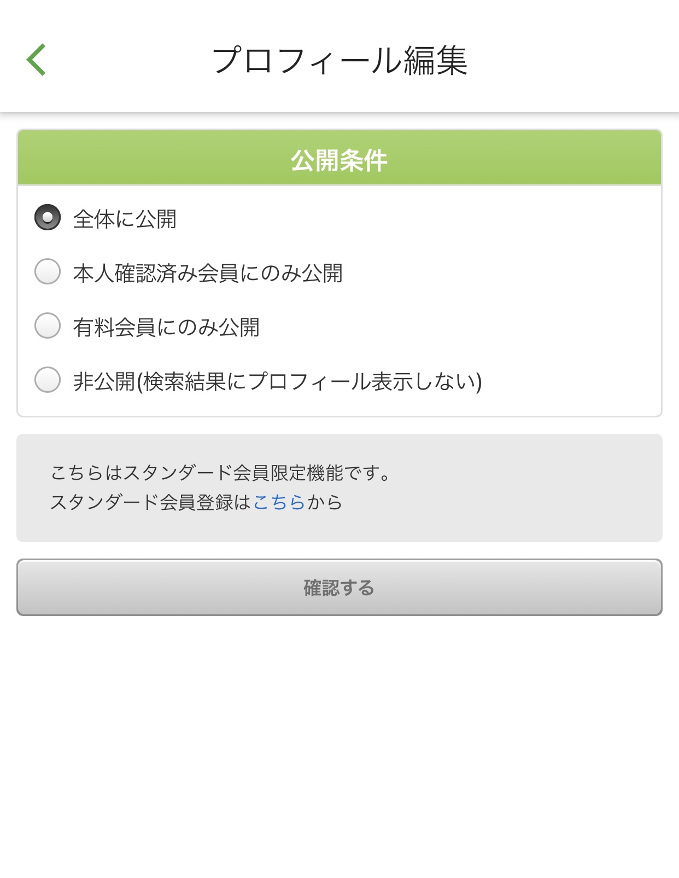Viewport: 679px width, 878px height.
Task: Click blank header area right of the title
Action: pyautogui.click(x=574, y=60)
